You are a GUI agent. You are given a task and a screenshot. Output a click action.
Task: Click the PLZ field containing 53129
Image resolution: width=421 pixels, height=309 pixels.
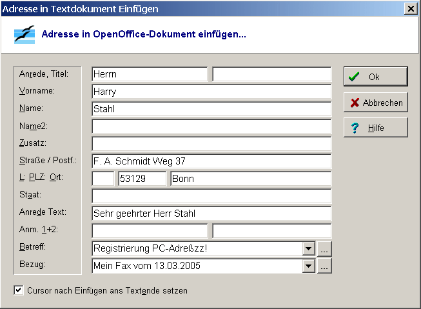tap(142, 179)
